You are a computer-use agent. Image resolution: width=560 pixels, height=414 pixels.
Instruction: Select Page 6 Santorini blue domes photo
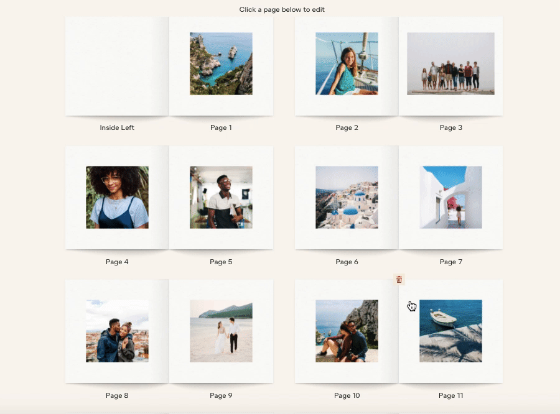click(347, 197)
